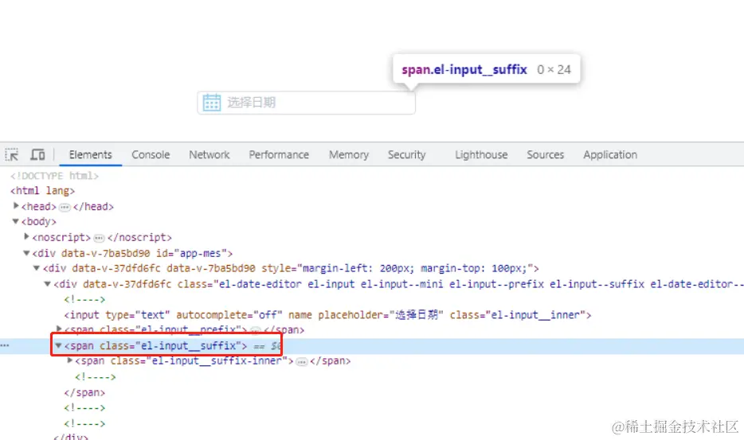This screenshot has width=744, height=440.
Task: Click the data-v-37dfd6fc attribute on el-date-editor div
Action: click(x=127, y=284)
